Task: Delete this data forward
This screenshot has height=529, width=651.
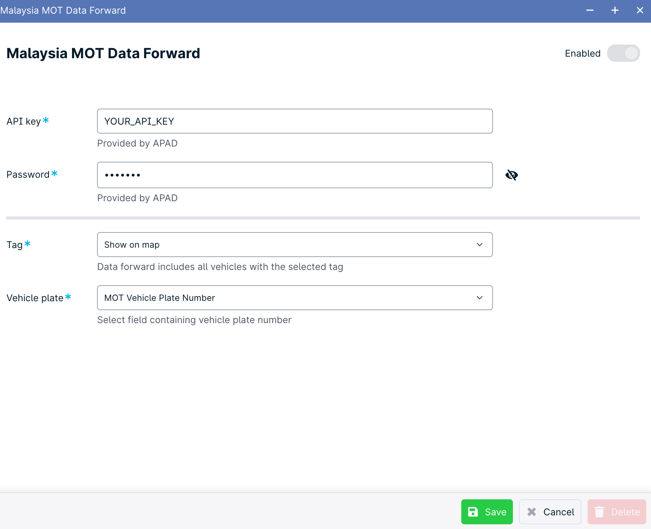Action: 617,512
